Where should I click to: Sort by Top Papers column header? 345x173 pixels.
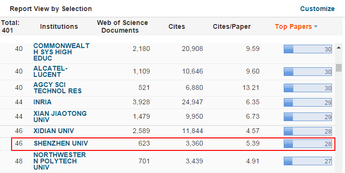coord(293,26)
